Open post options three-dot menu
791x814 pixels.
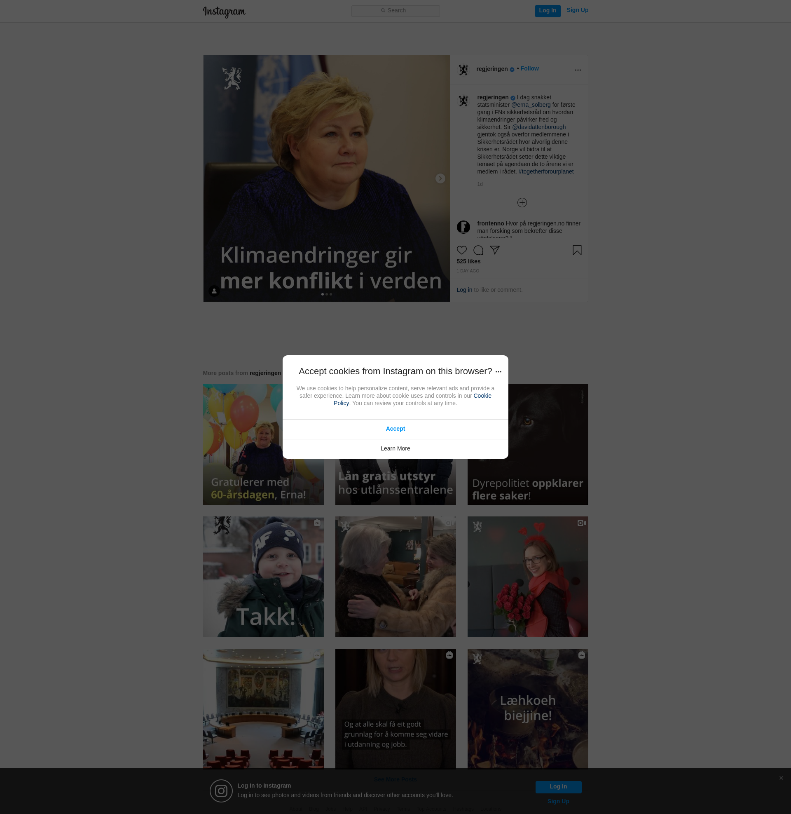click(x=578, y=70)
